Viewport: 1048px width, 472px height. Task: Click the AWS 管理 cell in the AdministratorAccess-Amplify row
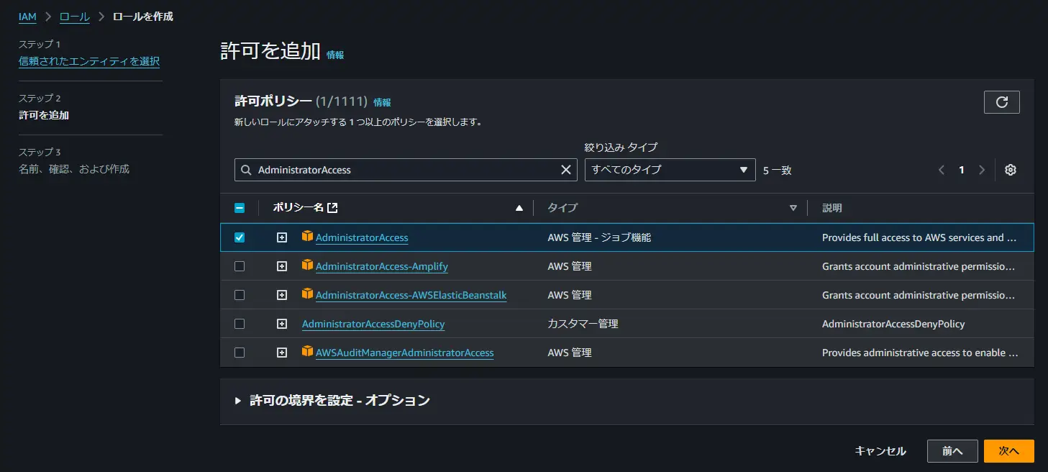tap(570, 266)
